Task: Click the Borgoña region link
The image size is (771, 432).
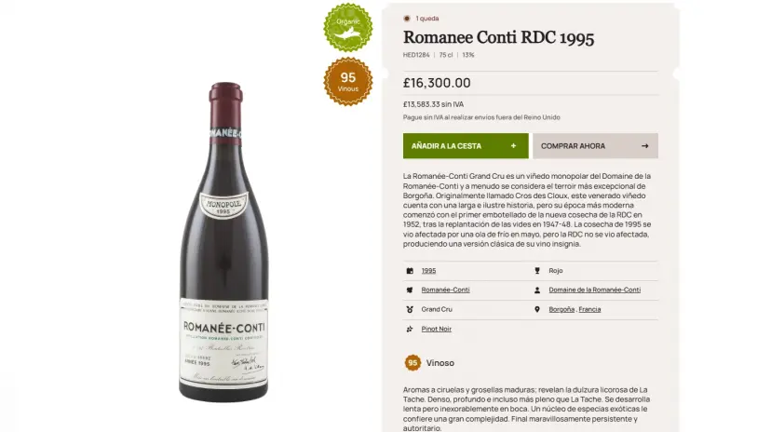Action: [x=561, y=309]
